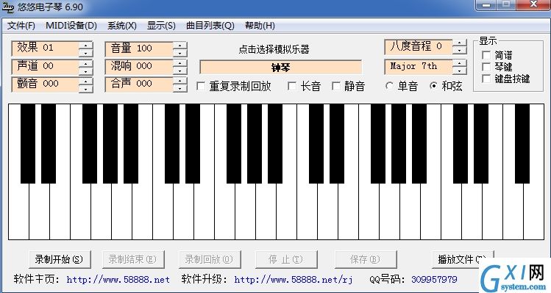Screen dimensions: 551x293
Task: Click QQ number 309957979 text
Action: pos(434,280)
